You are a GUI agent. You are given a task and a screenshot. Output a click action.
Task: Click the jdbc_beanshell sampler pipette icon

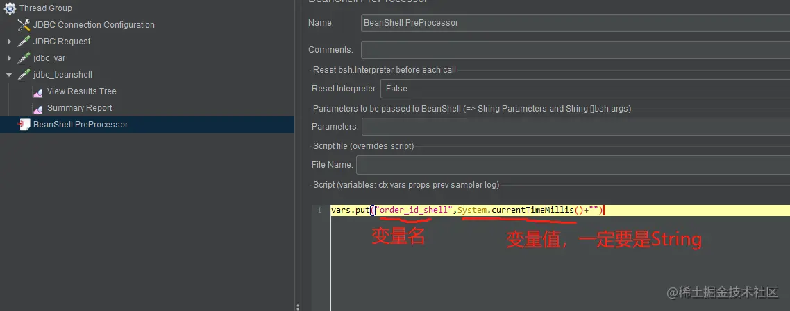pyautogui.click(x=24, y=74)
